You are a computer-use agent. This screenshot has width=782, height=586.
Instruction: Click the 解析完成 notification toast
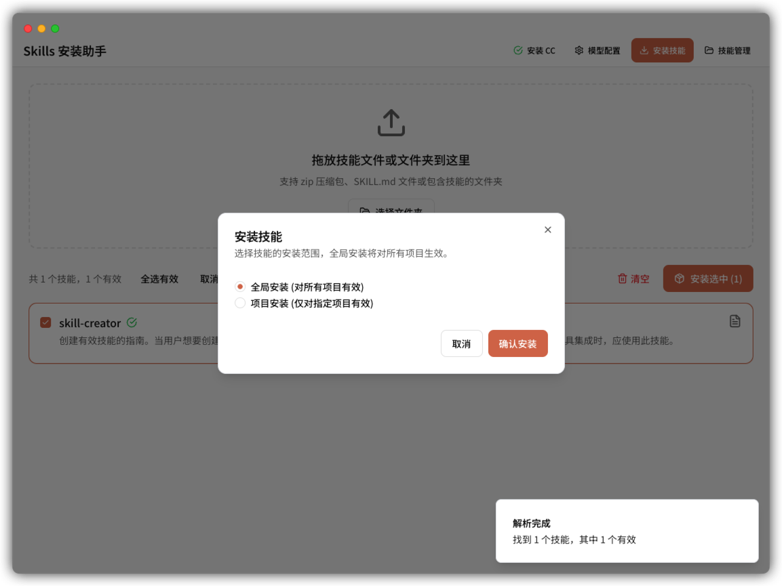[627, 531]
